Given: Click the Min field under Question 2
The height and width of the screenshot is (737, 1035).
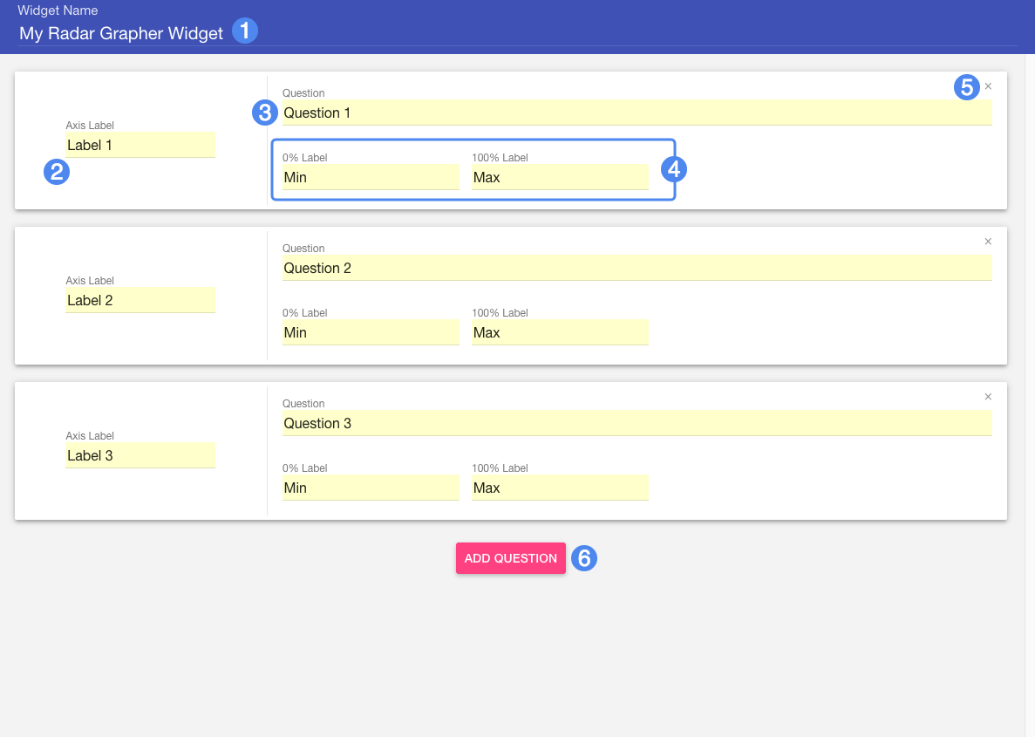Looking at the screenshot, I should click(x=371, y=332).
